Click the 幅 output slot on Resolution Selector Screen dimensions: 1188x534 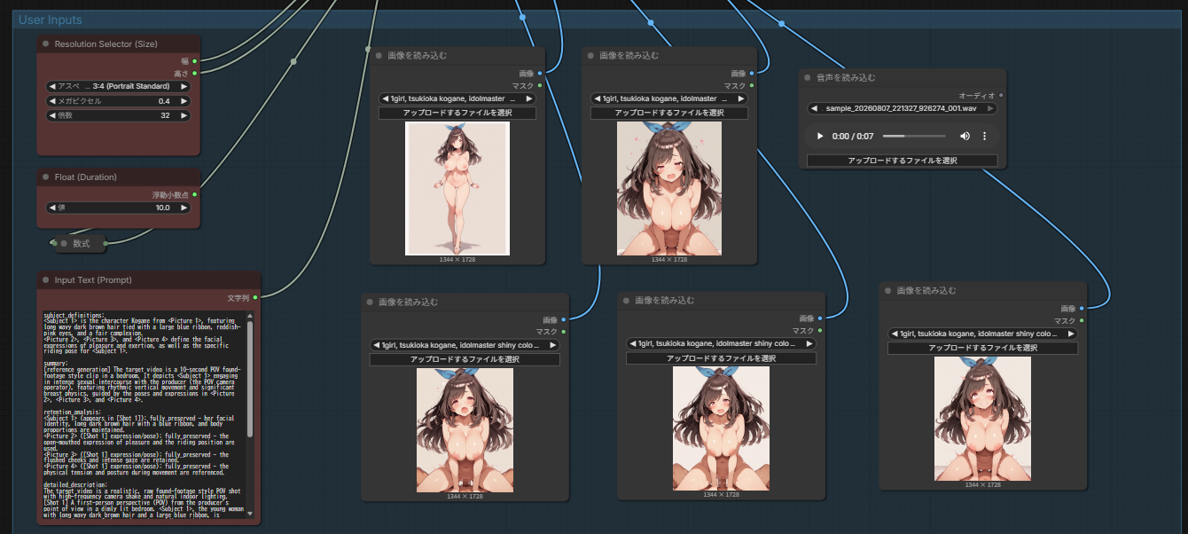point(194,61)
